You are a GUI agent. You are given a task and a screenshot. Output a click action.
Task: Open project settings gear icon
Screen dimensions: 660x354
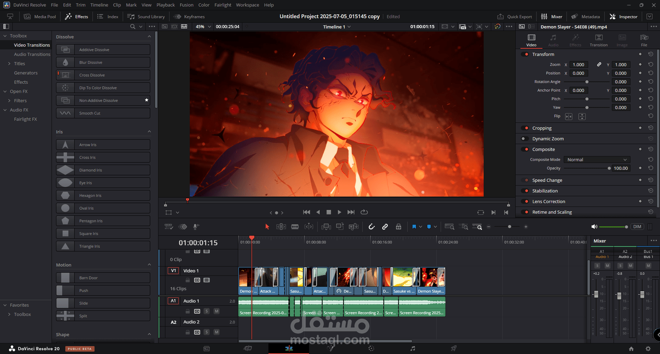(648, 349)
